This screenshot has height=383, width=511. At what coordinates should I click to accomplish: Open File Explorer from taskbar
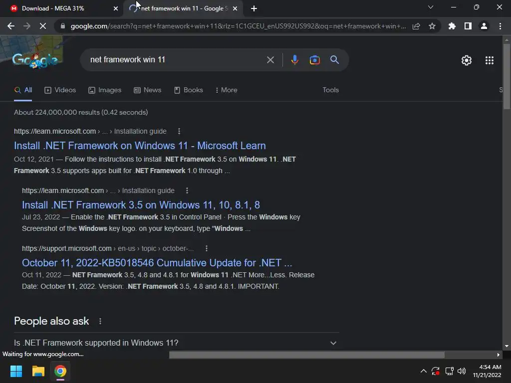[x=38, y=371]
